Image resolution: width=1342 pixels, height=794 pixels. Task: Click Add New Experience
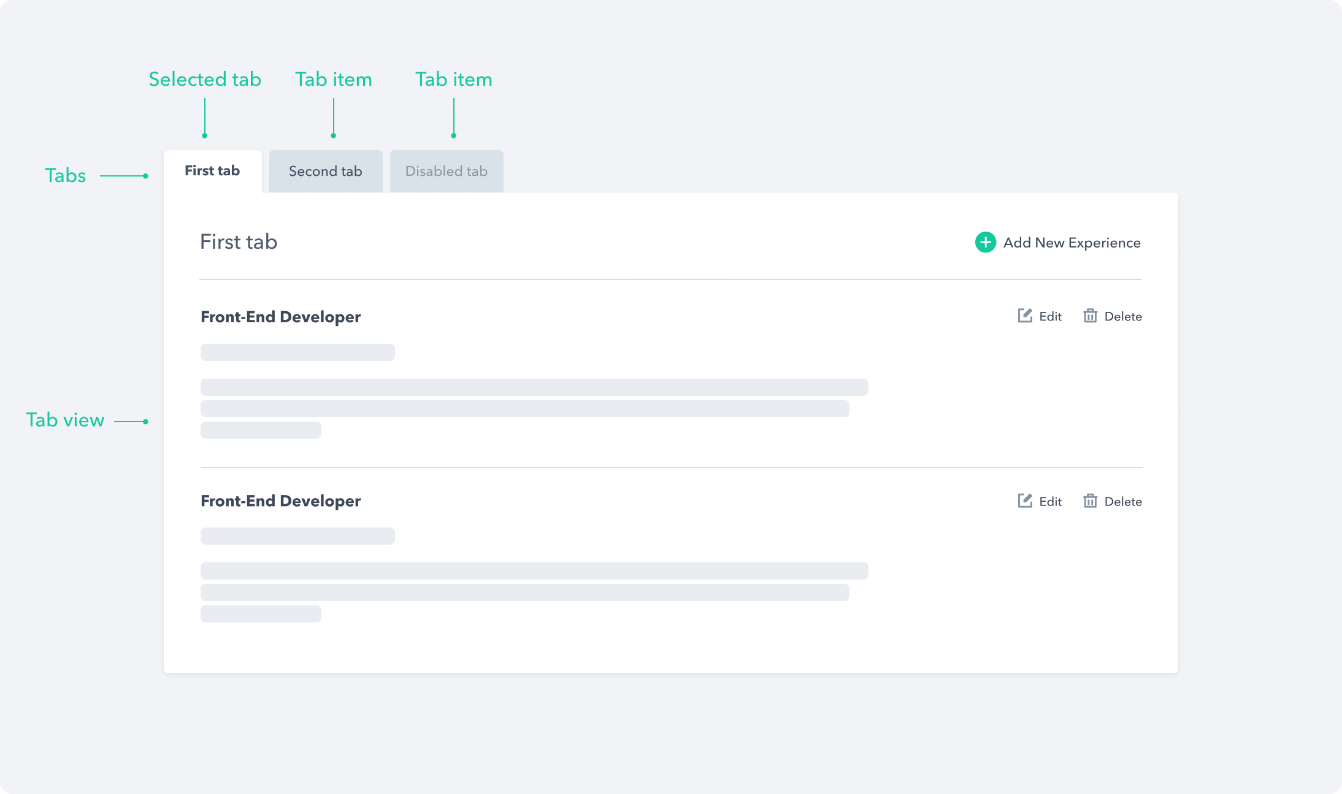(x=1071, y=243)
